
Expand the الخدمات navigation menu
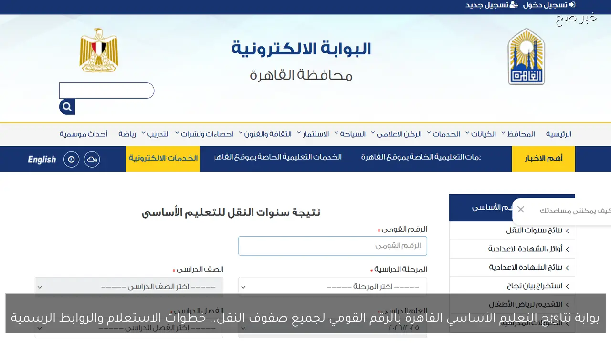(x=446, y=134)
